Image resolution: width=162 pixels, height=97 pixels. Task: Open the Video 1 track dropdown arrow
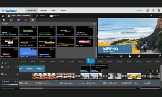coord(16,67)
